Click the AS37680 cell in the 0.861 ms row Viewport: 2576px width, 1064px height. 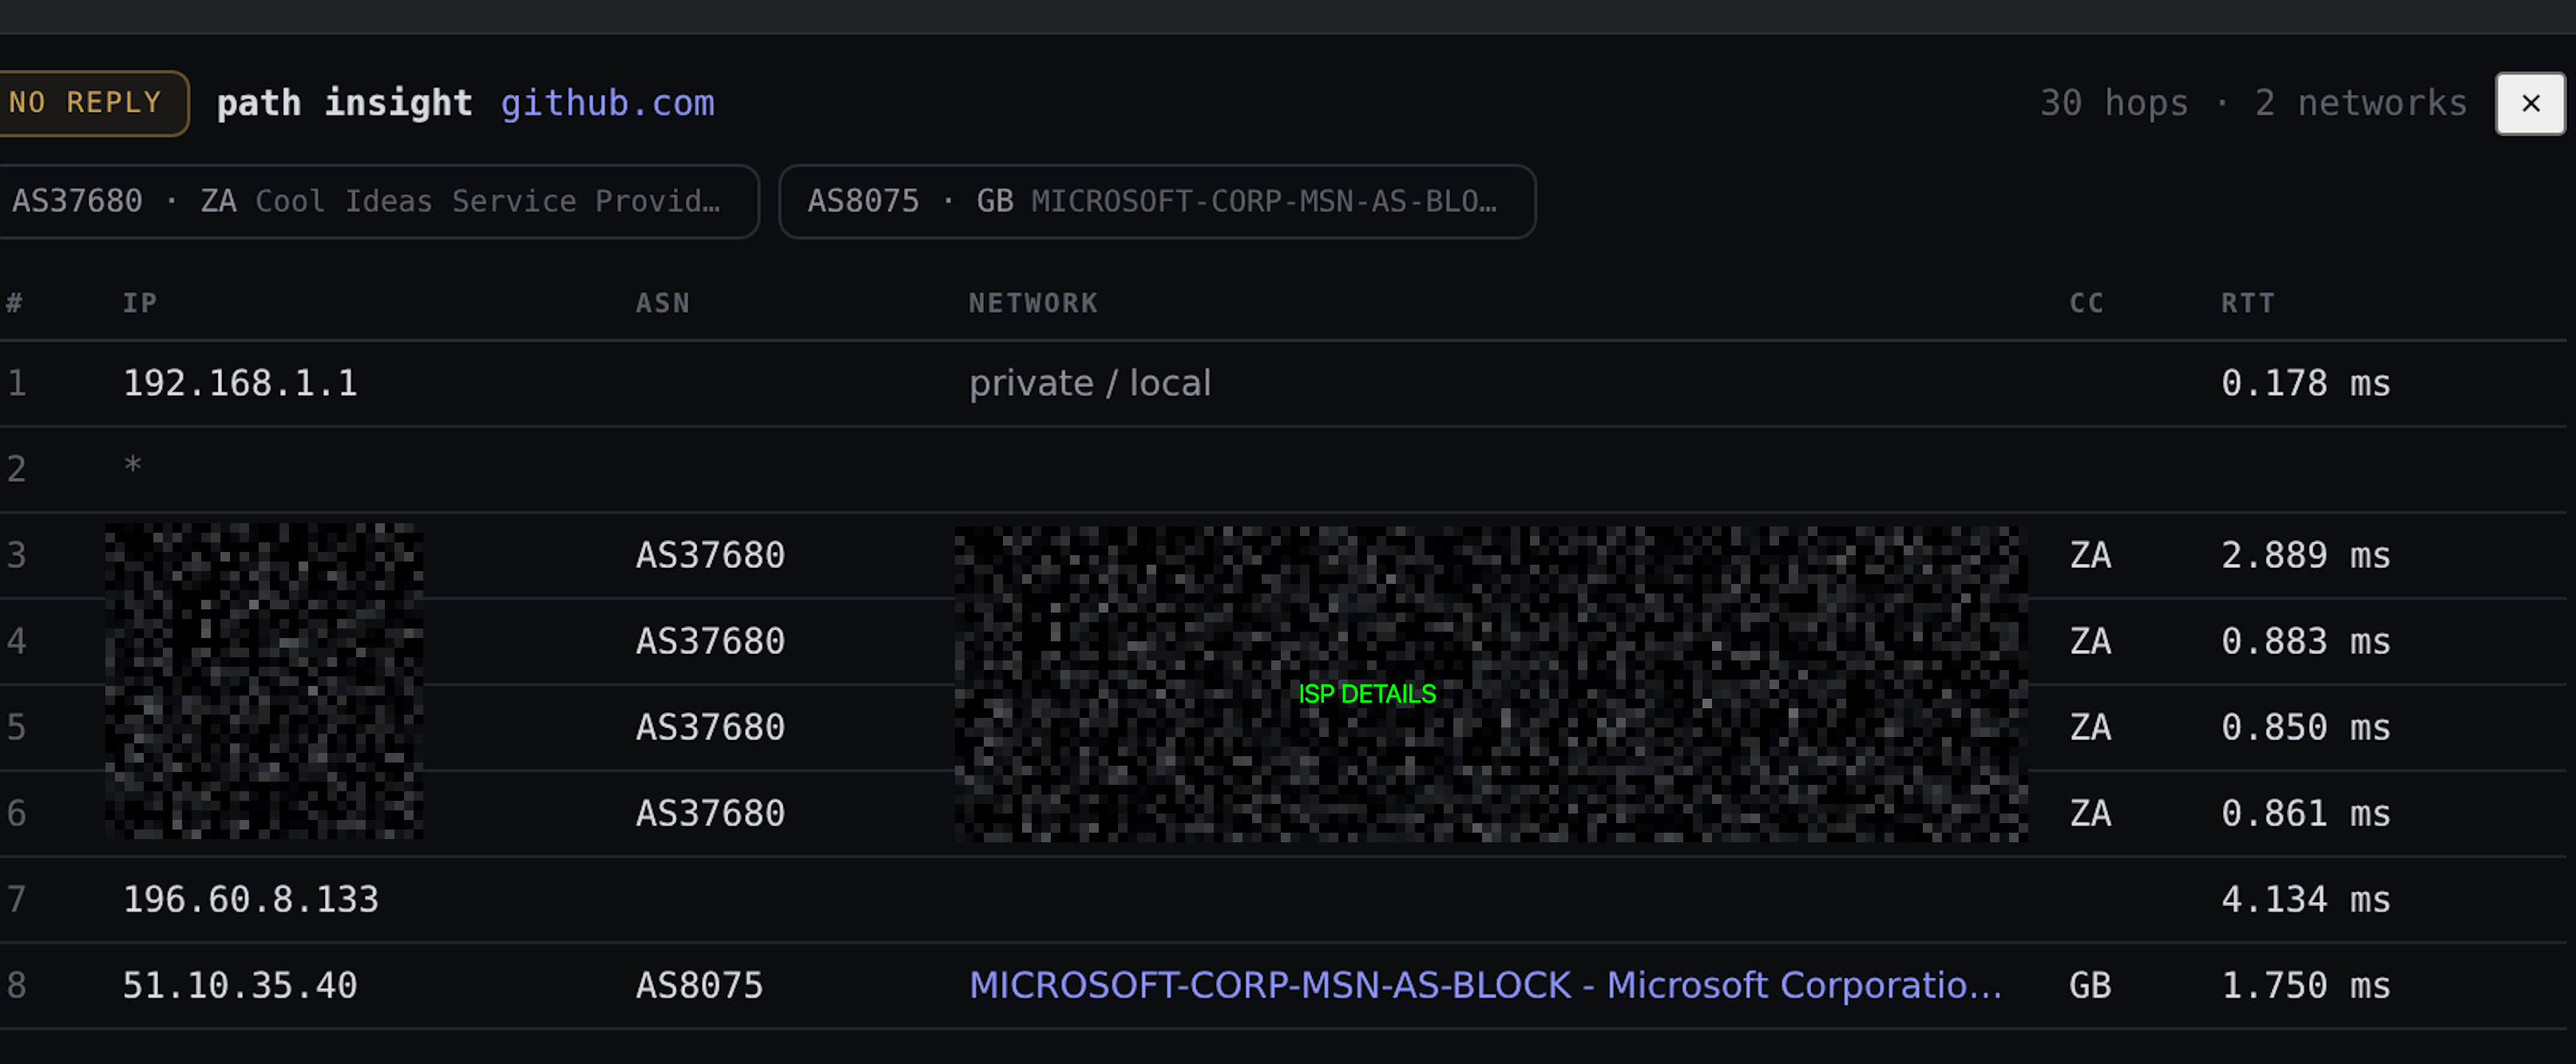tap(710, 814)
